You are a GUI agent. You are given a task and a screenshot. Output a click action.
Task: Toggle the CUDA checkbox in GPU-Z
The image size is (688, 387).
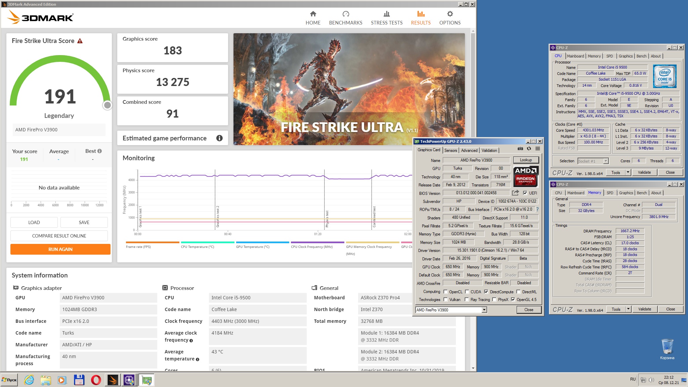467,292
